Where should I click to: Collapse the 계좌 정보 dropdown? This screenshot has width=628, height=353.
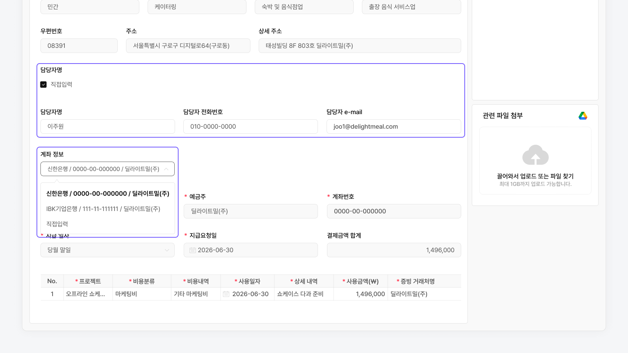click(166, 169)
